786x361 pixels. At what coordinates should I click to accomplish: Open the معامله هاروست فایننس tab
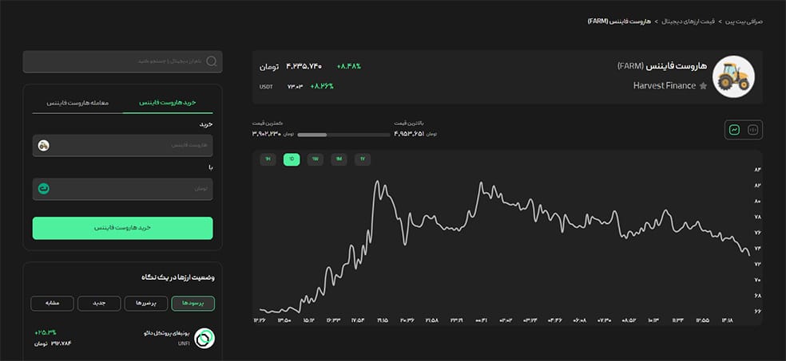pyautogui.click(x=77, y=103)
